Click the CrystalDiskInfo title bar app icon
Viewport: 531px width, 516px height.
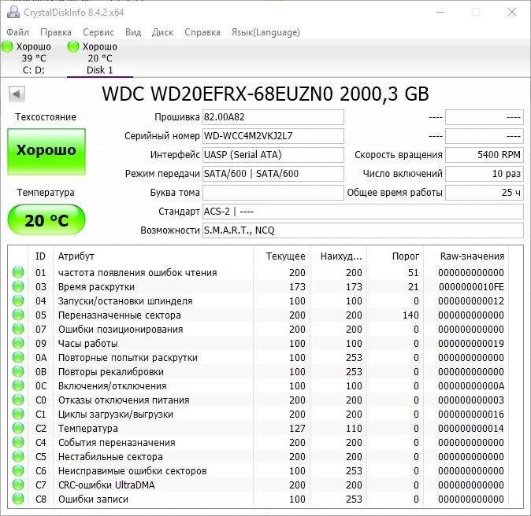pos(11,12)
